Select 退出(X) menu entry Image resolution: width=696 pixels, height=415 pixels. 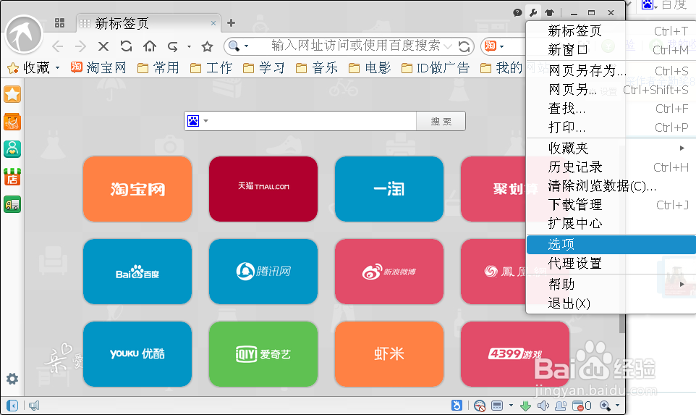click(x=611, y=303)
